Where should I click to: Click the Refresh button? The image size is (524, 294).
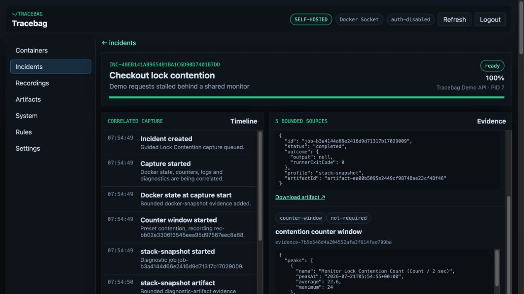pos(454,19)
